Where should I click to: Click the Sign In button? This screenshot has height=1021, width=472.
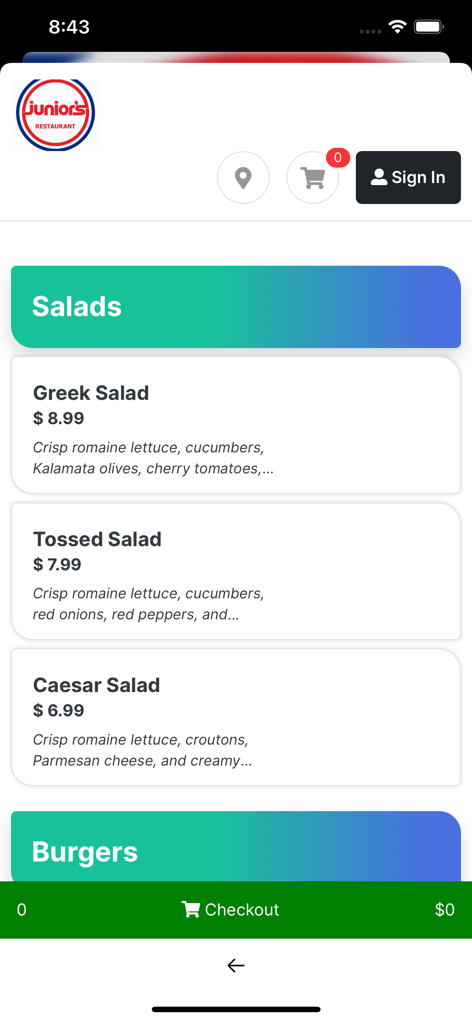(x=408, y=178)
